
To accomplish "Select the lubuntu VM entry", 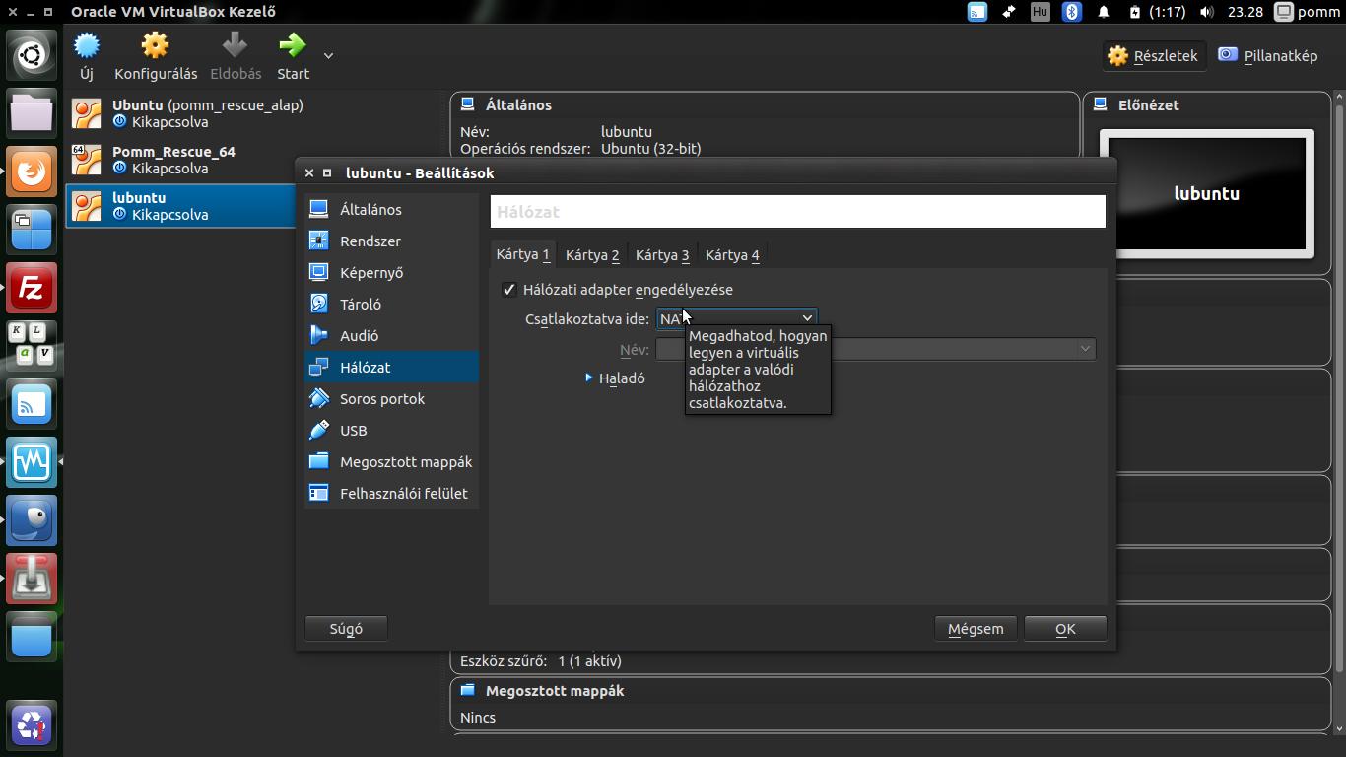I will (x=182, y=206).
